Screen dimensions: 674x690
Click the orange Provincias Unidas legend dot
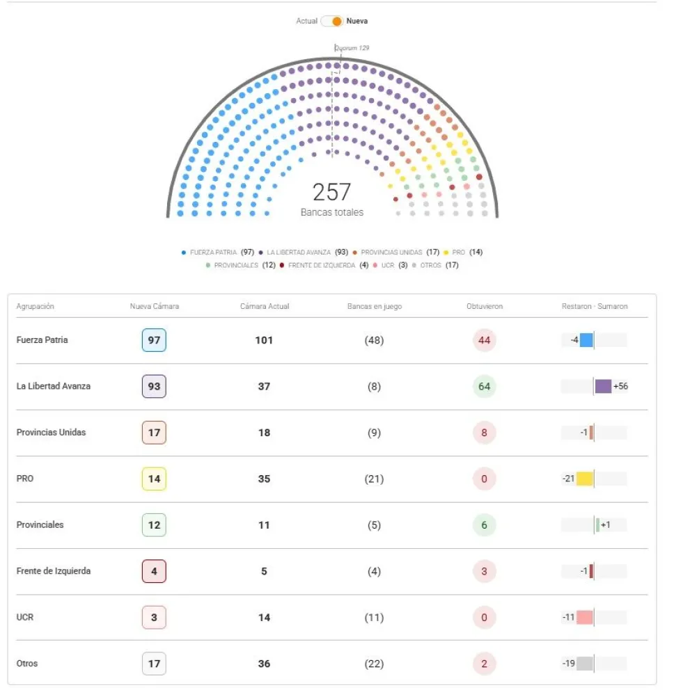pos(354,252)
